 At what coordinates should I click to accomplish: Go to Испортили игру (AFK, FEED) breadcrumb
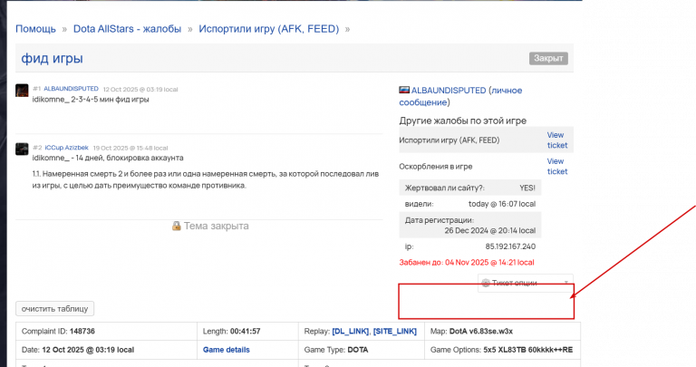tap(268, 29)
